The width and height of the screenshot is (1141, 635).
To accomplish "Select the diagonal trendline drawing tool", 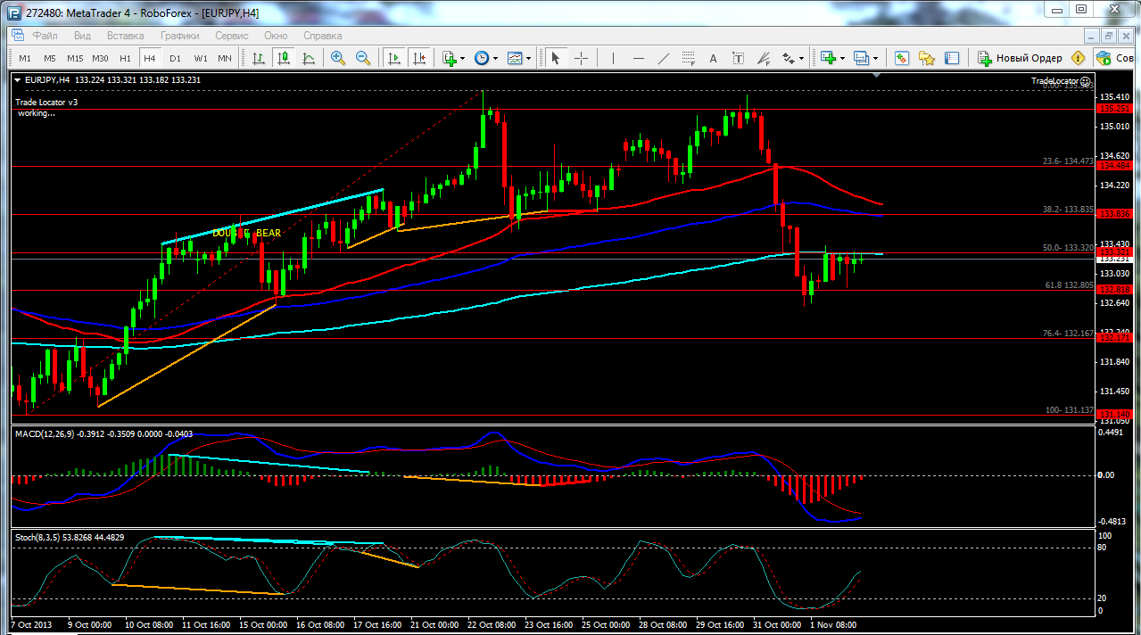I will click(x=663, y=58).
